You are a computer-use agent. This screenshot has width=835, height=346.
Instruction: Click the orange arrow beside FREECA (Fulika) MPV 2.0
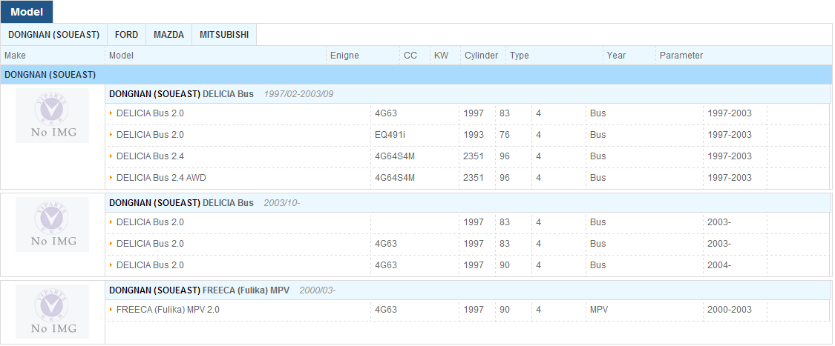pyautogui.click(x=111, y=310)
